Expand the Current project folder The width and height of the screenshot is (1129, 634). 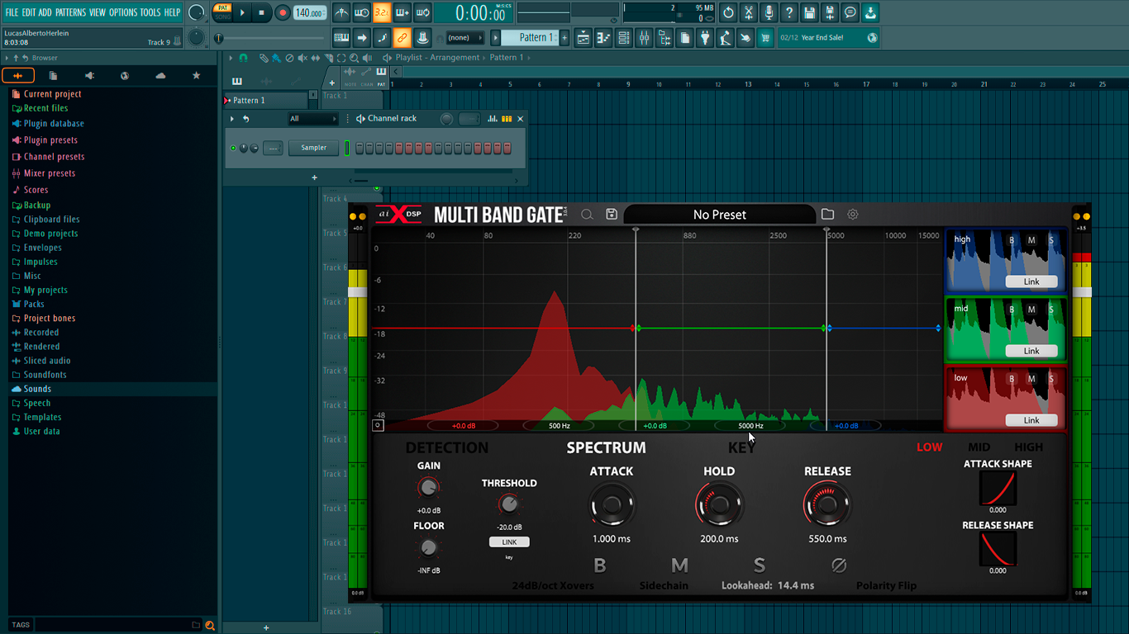(52, 94)
